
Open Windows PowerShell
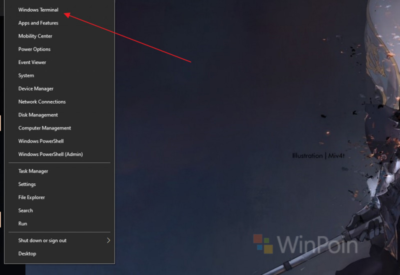(59, 141)
